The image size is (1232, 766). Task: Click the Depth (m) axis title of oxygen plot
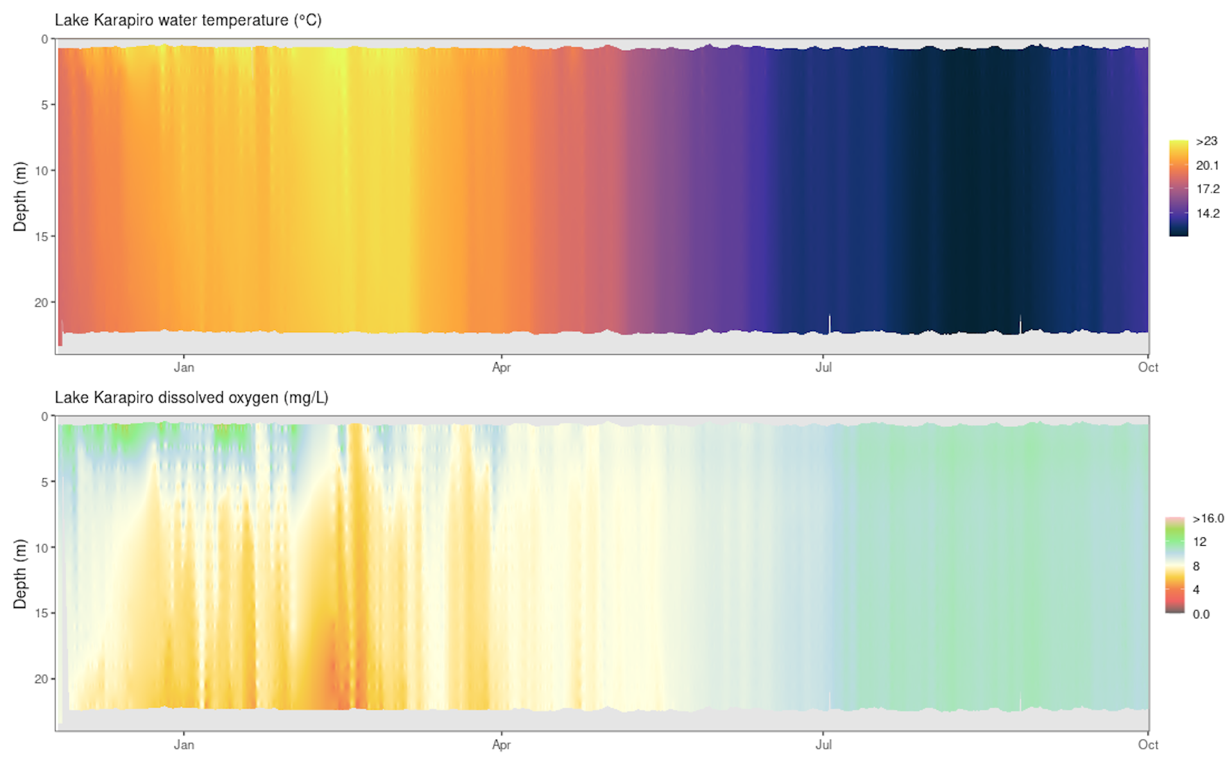(20, 574)
